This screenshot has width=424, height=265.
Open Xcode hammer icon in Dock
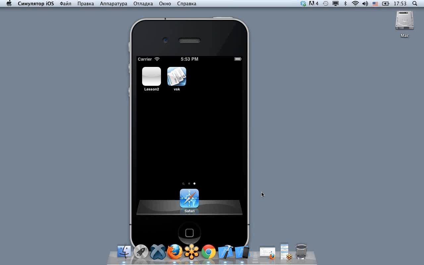(226, 252)
